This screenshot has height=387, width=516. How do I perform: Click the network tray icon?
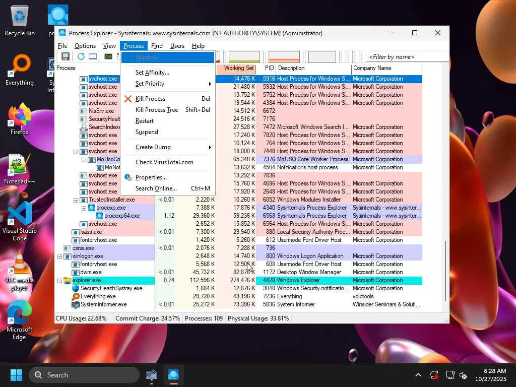(x=450, y=375)
